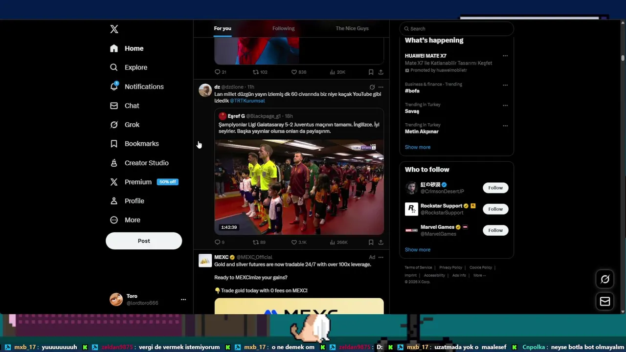Like the top post with 838 likes
Viewport: 626px width, 352px height.
tap(299, 72)
